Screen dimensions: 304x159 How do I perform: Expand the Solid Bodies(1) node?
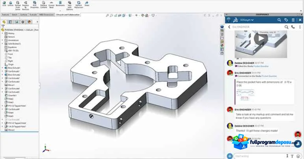[x=2, y=44]
